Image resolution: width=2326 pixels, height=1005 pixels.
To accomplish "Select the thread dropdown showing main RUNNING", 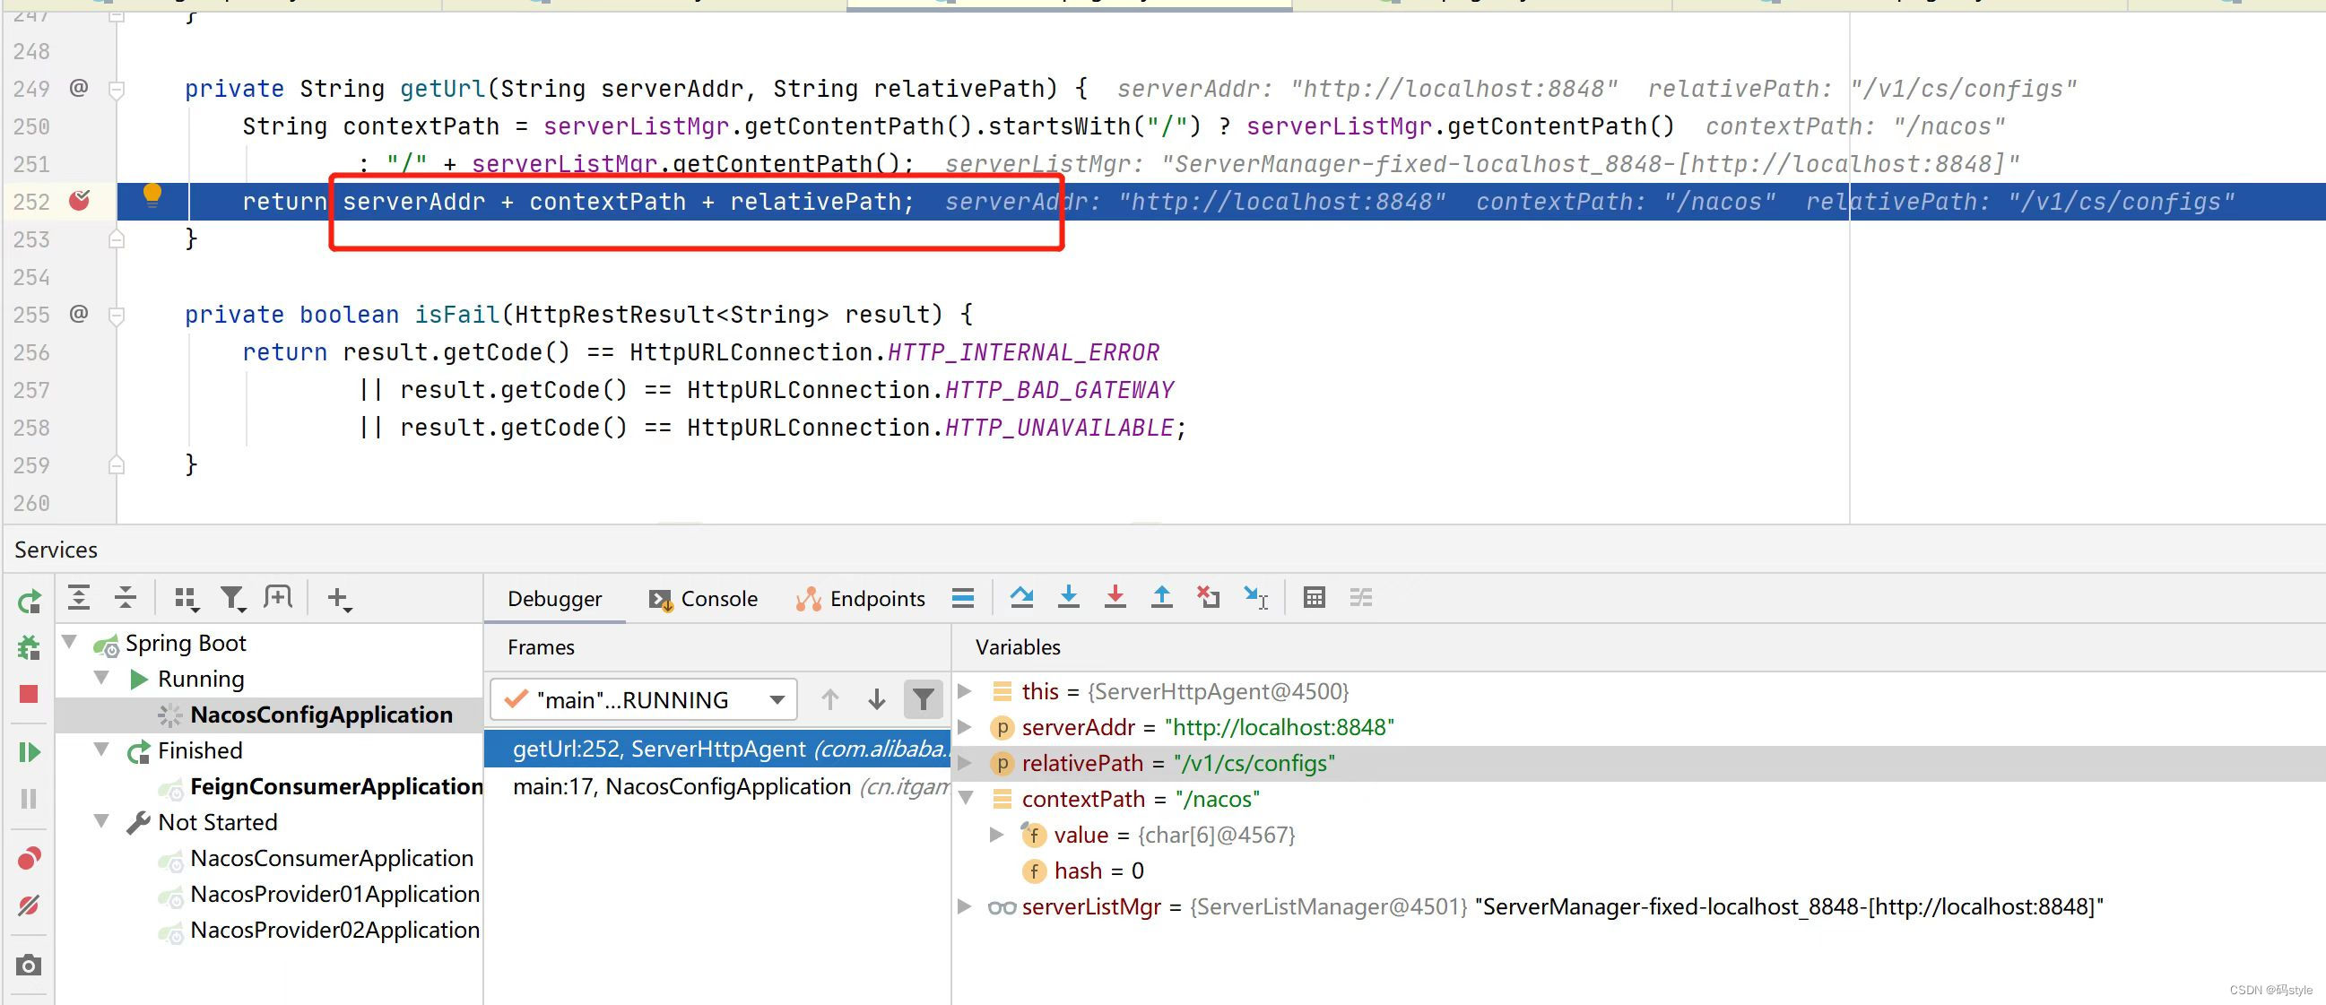I will [x=644, y=699].
